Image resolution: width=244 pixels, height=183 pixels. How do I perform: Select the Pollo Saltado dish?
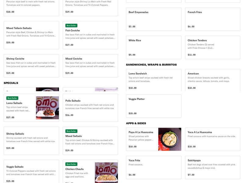tap(90, 108)
